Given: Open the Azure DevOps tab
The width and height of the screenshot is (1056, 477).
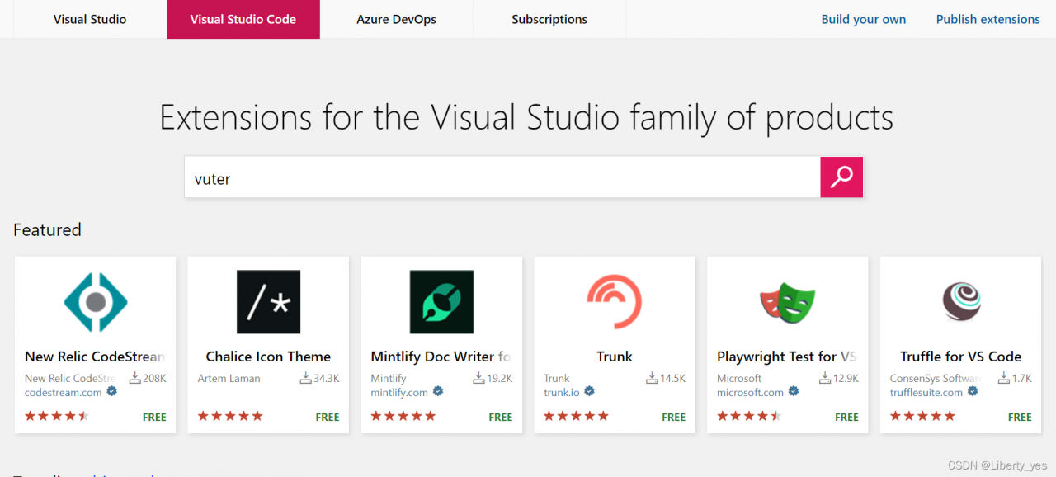Looking at the screenshot, I should (396, 19).
